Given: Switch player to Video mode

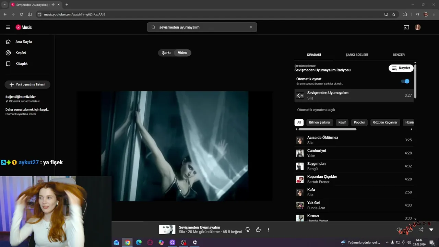Looking at the screenshot, I should [182, 53].
